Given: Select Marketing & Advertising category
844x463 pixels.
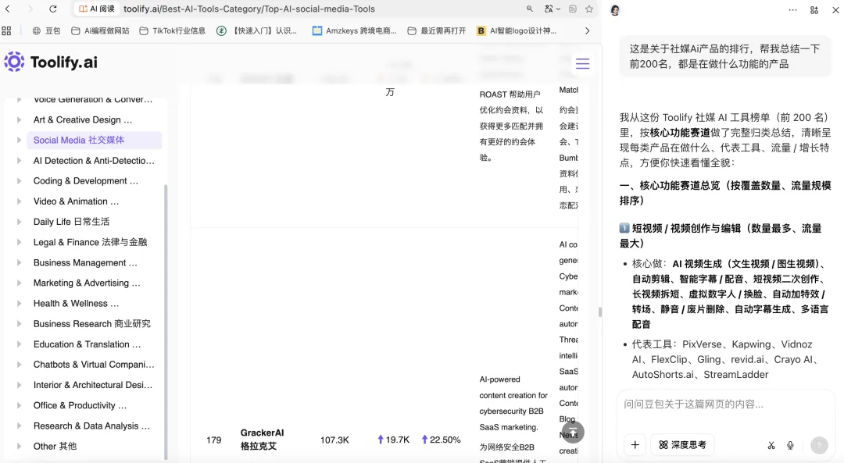Looking at the screenshot, I should pyautogui.click(x=87, y=283).
